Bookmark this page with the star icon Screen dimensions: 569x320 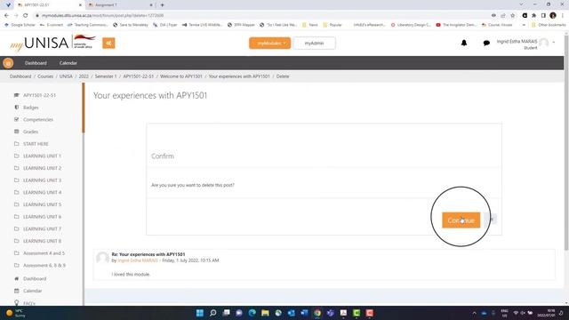click(x=512, y=16)
